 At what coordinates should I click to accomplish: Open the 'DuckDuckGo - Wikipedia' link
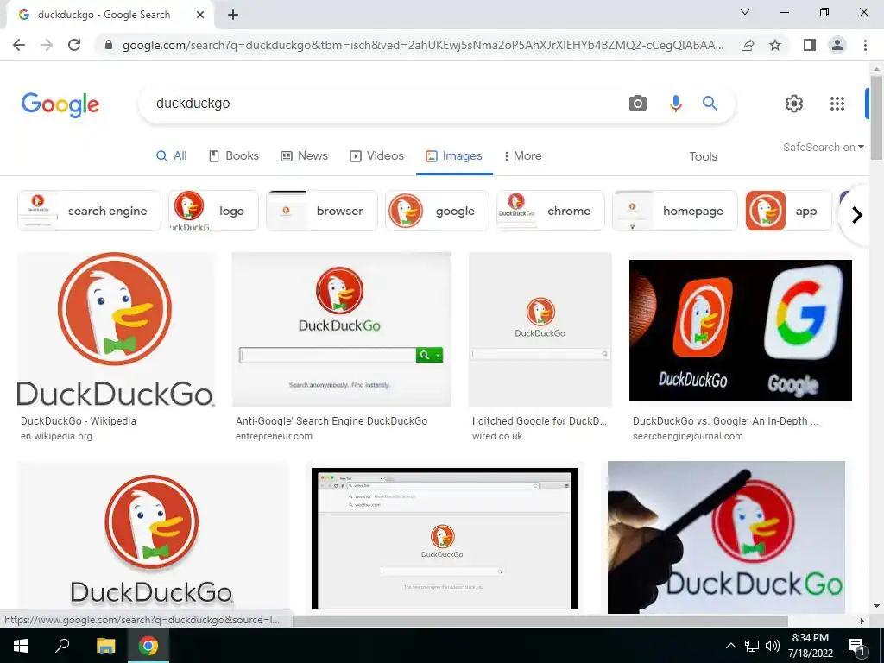click(x=79, y=421)
